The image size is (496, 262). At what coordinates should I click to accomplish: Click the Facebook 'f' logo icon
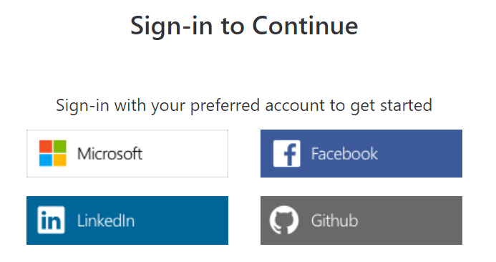286,153
